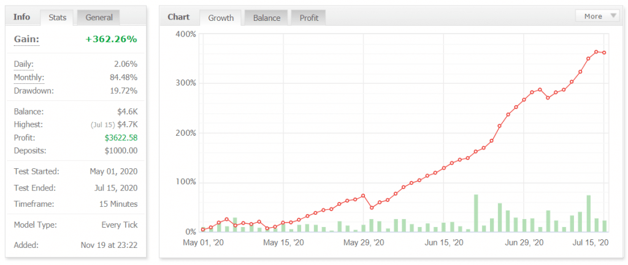Click the May 15, '20 x-axis label
This screenshot has width=628, height=265.
pos(283,242)
